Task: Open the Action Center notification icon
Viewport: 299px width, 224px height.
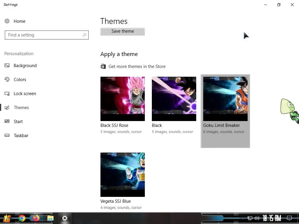Action: coord(289,218)
